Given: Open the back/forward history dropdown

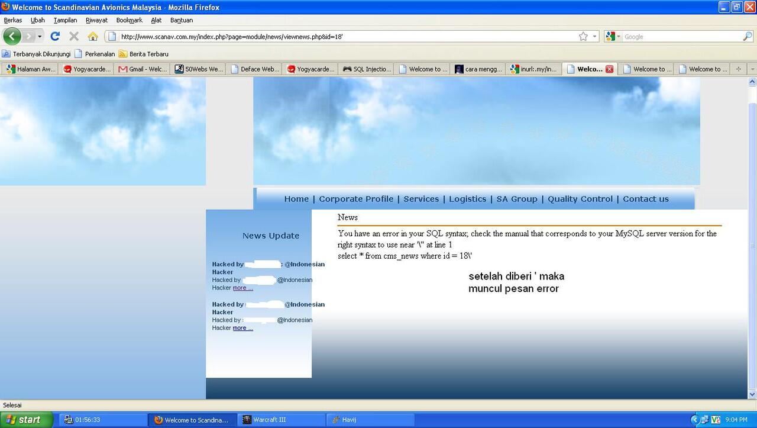Looking at the screenshot, I should point(40,36).
